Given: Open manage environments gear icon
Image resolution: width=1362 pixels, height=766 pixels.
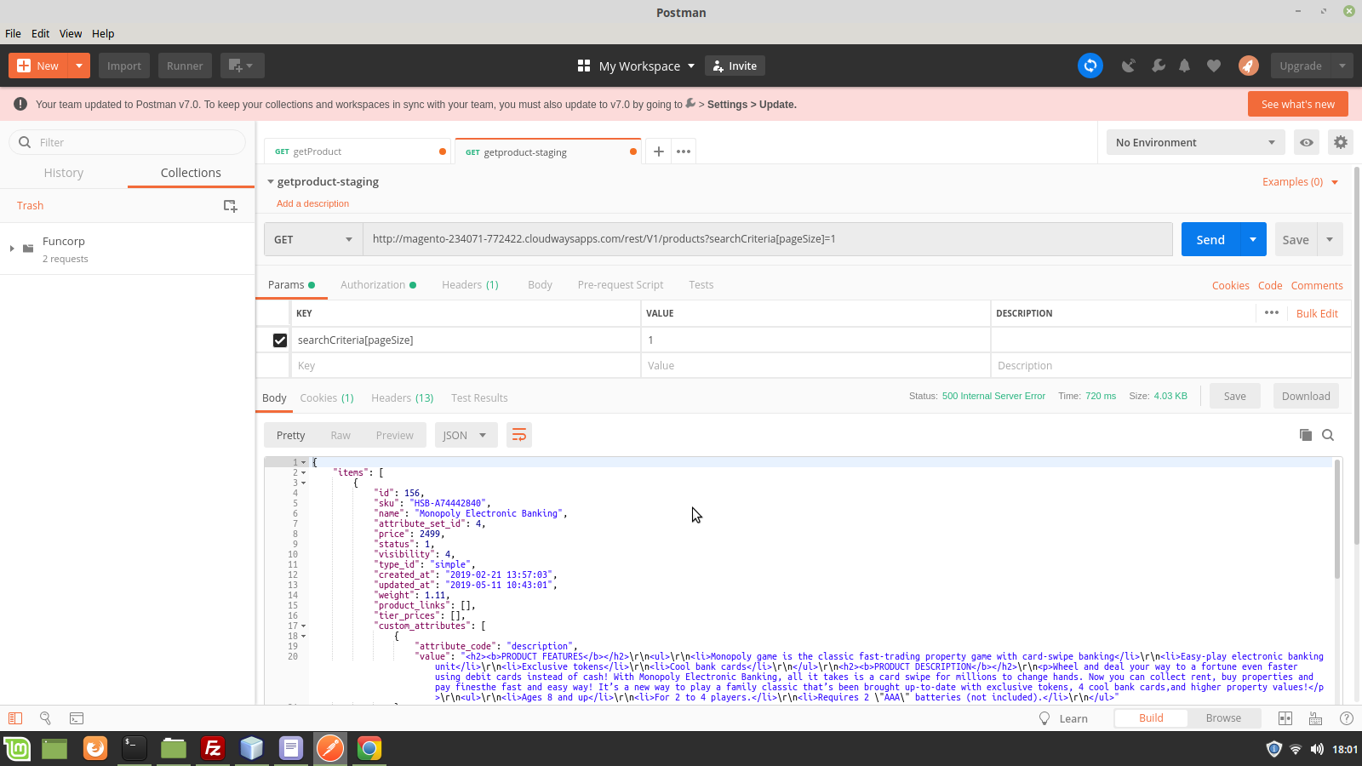Looking at the screenshot, I should 1340,142.
